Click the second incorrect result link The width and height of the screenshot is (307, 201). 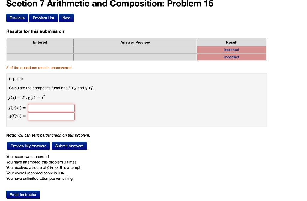pos(231,57)
